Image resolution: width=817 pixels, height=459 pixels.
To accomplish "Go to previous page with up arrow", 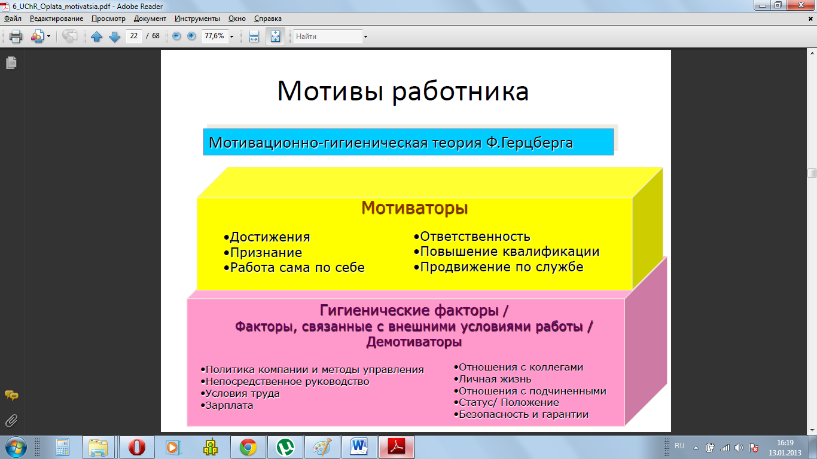I will click(97, 36).
